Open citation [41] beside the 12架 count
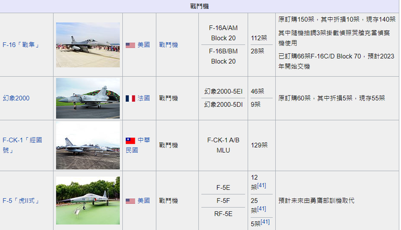The width and height of the screenshot is (401, 230). click(262, 186)
